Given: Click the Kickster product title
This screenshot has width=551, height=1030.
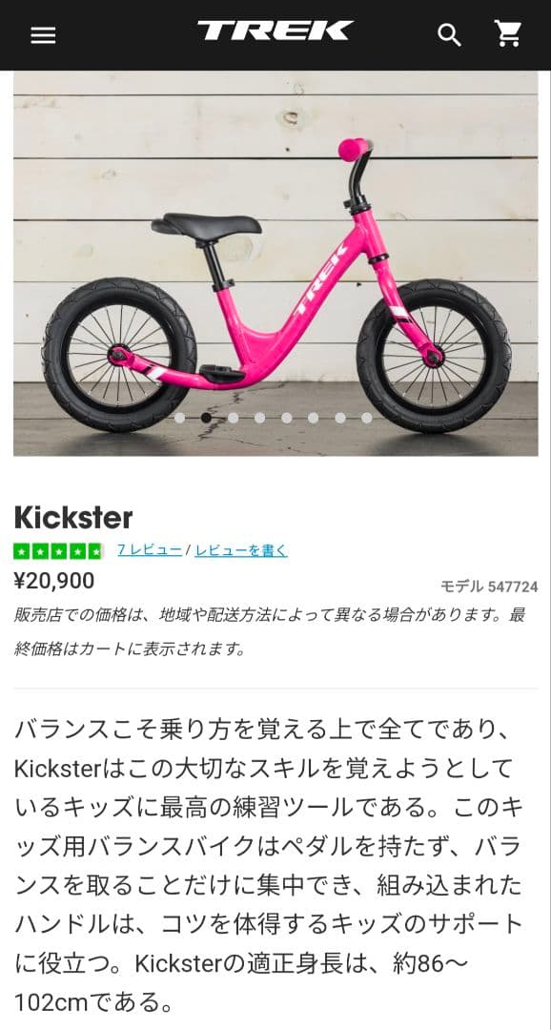Looking at the screenshot, I should [73, 518].
